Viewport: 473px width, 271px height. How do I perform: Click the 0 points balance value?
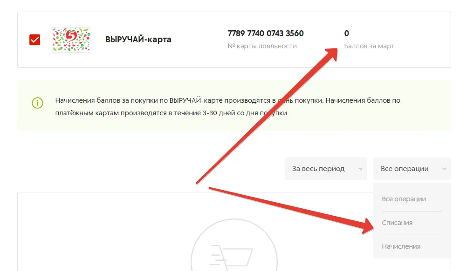(347, 33)
